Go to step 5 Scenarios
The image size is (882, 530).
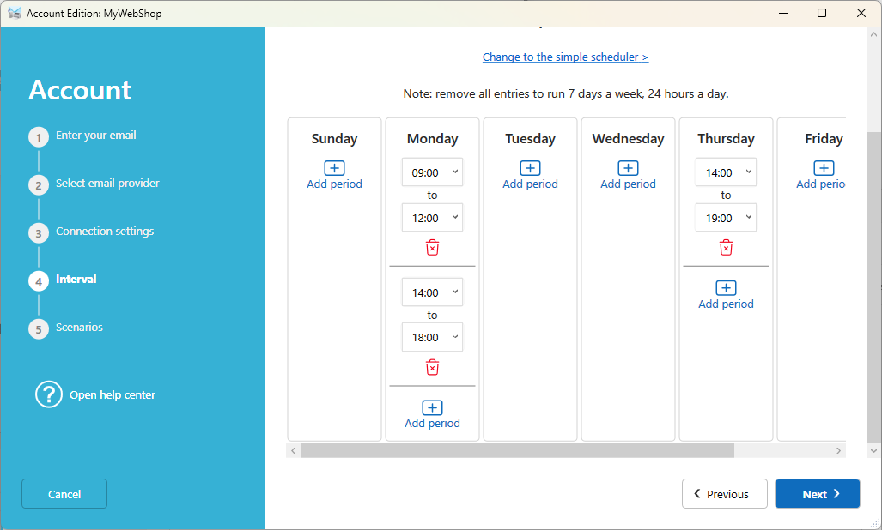coord(66,328)
